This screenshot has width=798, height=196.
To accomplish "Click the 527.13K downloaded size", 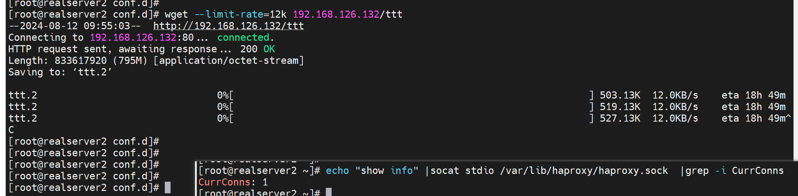I will (x=620, y=119).
